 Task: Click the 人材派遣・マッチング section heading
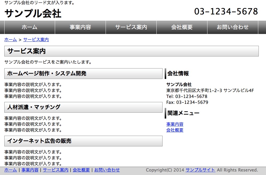click(x=34, y=107)
